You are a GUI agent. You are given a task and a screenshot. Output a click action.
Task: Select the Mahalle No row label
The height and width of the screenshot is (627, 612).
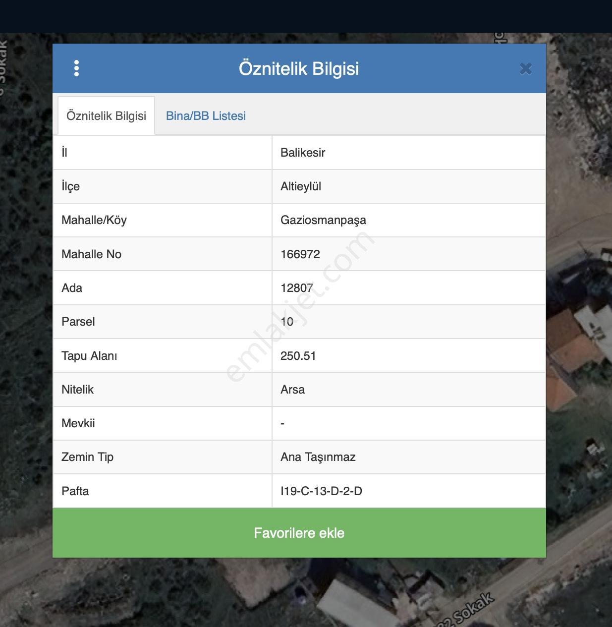tap(91, 254)
